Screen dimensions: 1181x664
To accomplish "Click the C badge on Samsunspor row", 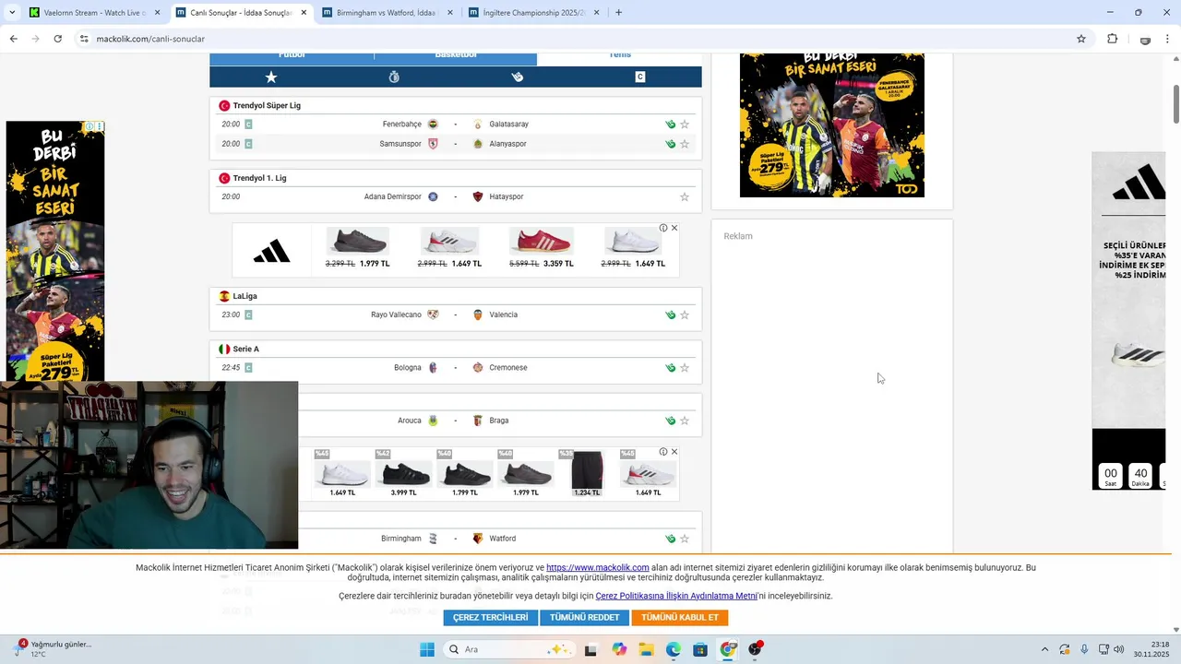I will coord(248,144).
